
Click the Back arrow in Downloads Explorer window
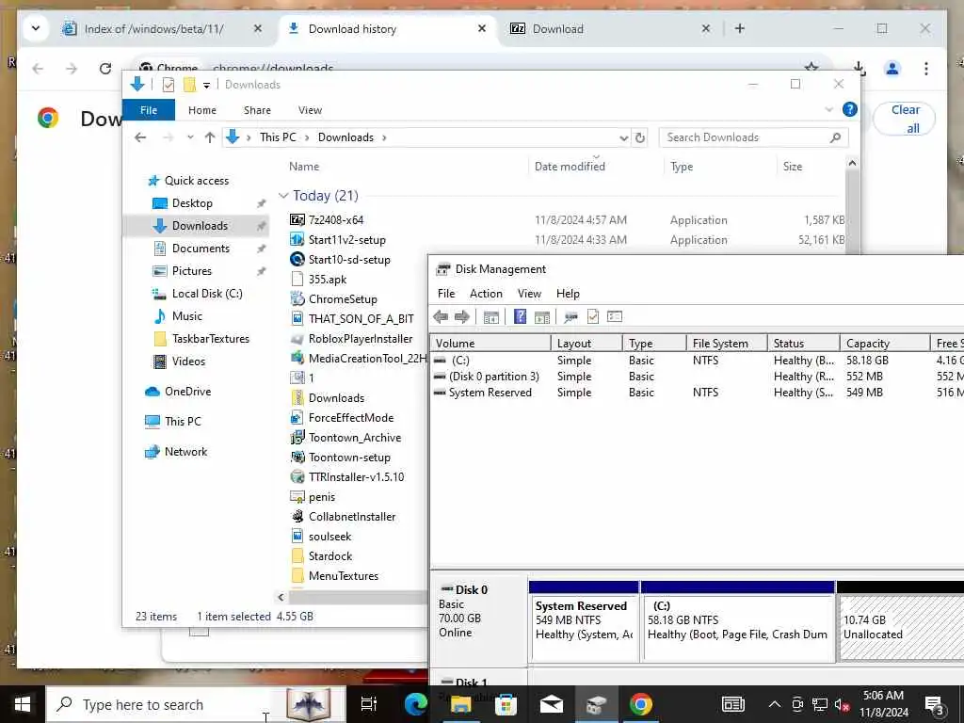(x=140, y=137)
